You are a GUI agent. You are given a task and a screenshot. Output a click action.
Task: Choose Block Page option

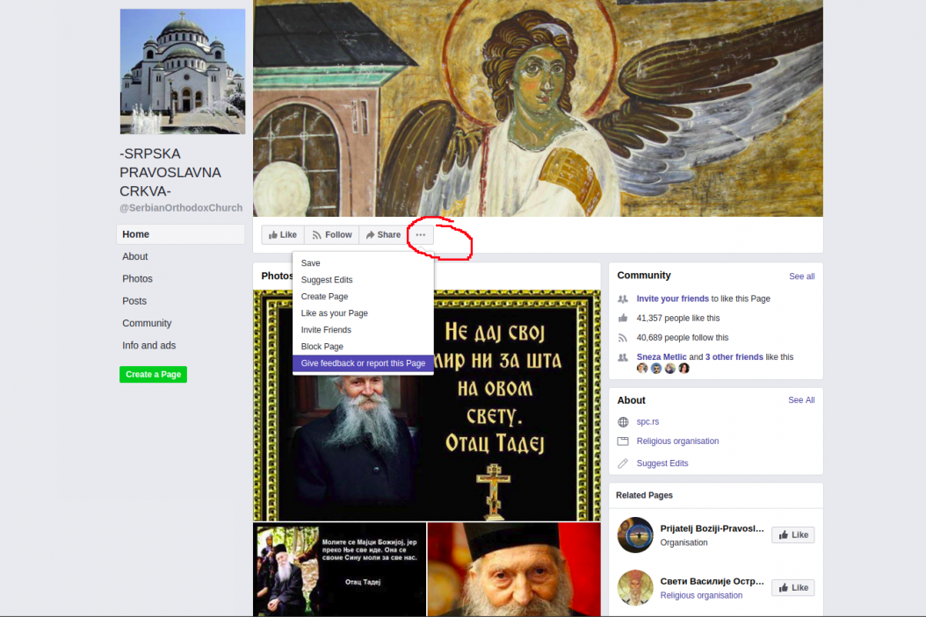point(363,347)
